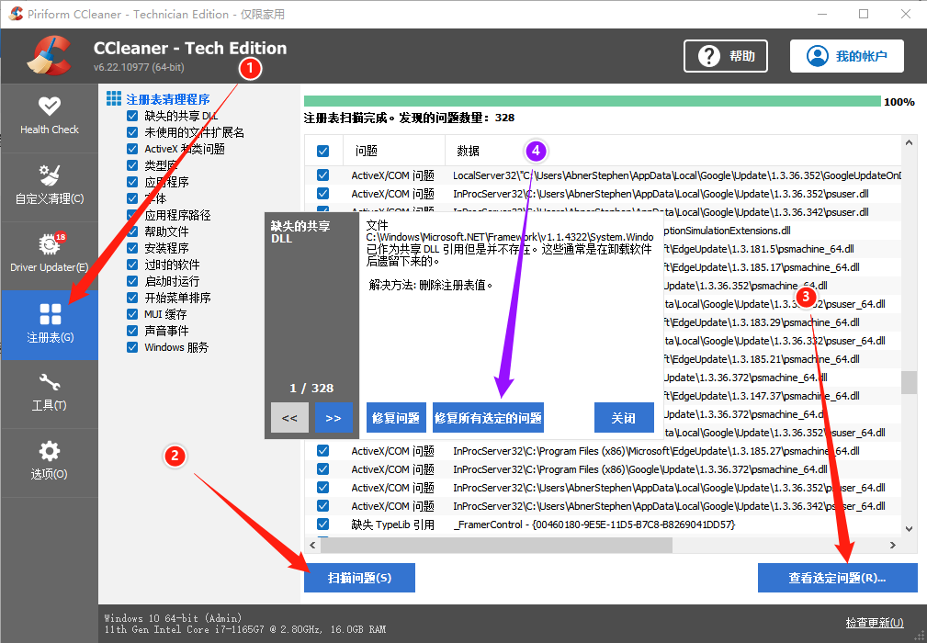Open the 工具 Tools section
Image resolution: width=927 pixels, height=643 pixels.
[49, 393]
